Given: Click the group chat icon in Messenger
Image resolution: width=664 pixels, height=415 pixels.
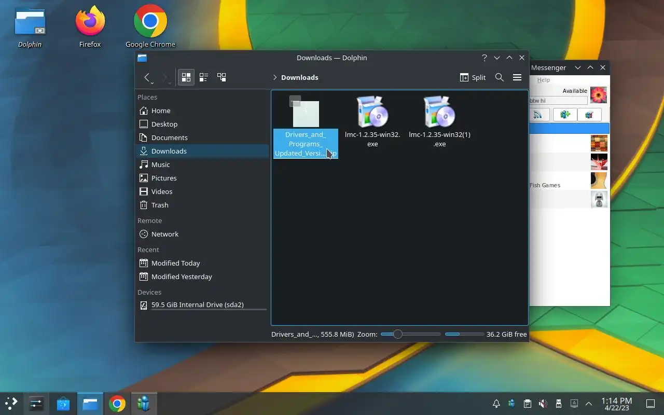Looking at the screenshot, I should tap(589, 115).
